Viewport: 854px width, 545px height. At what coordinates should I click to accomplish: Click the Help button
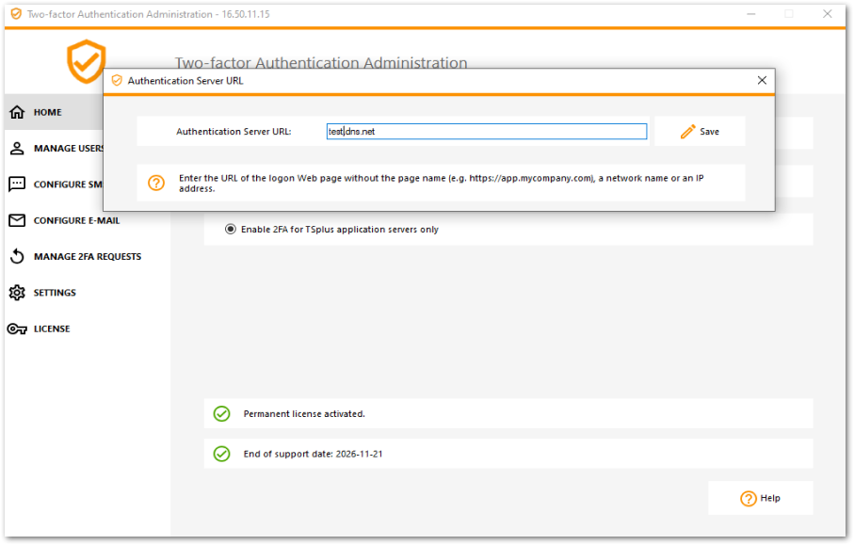pos(761,498)
